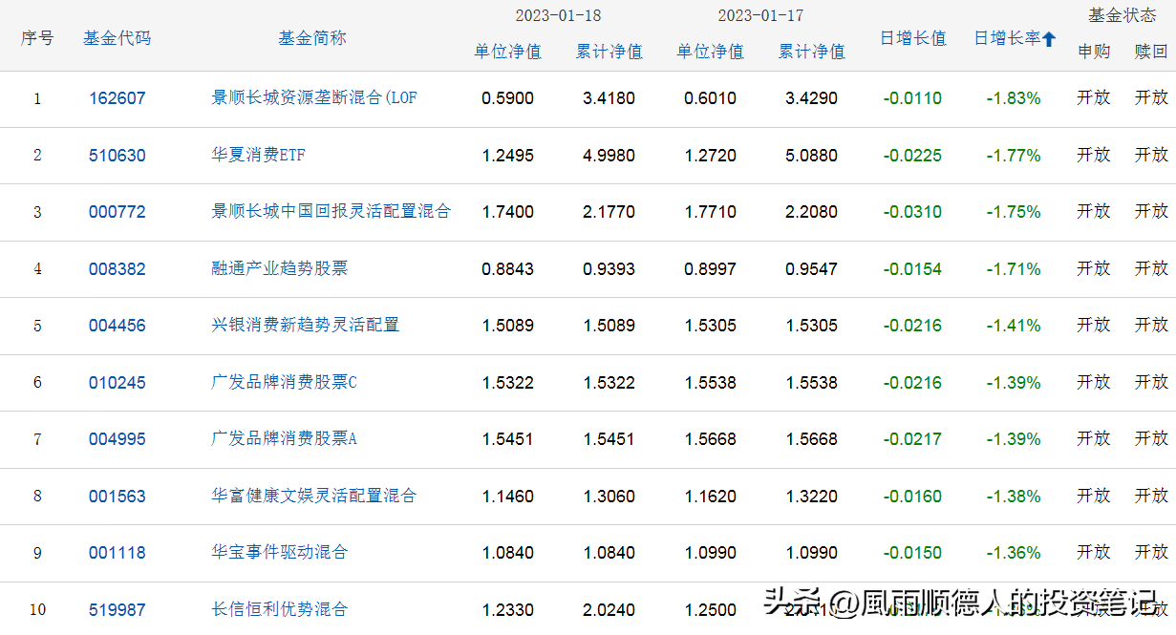Select the 5.0880 cumulative value cell
Viewport: 1176px width, 635px height.
tap(812, 155)
